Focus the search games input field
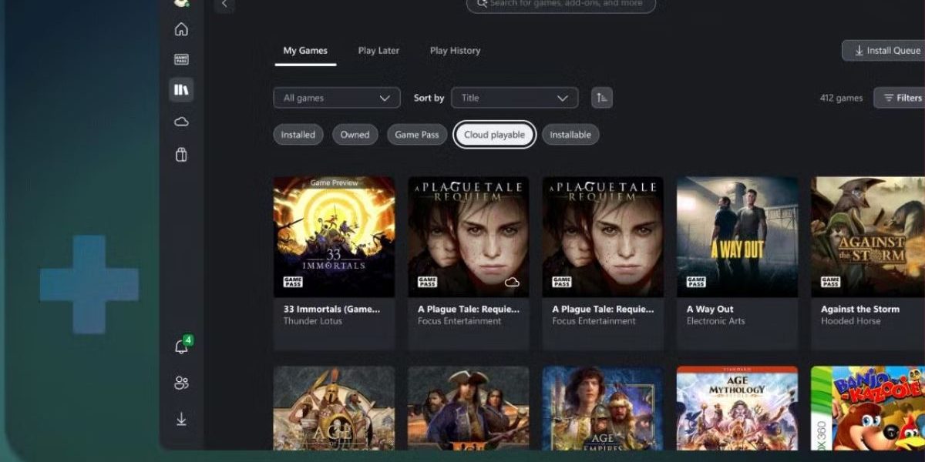This screenshot has width=925, height=462. (x=561, y=5)
